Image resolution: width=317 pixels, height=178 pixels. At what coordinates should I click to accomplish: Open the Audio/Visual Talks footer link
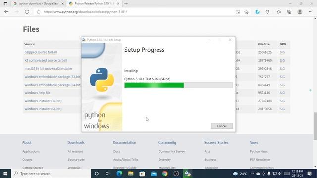pyautogui.click(x=126, y=159)
